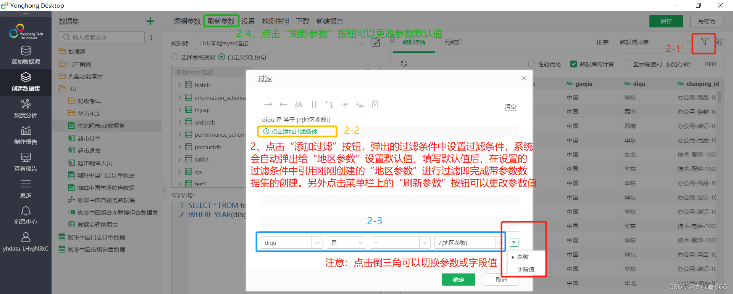Image resolution: width=733 pixels, height=294 pixels.
Task: Edit the data source connection pencil icon
Action: [x=376, y=43]
